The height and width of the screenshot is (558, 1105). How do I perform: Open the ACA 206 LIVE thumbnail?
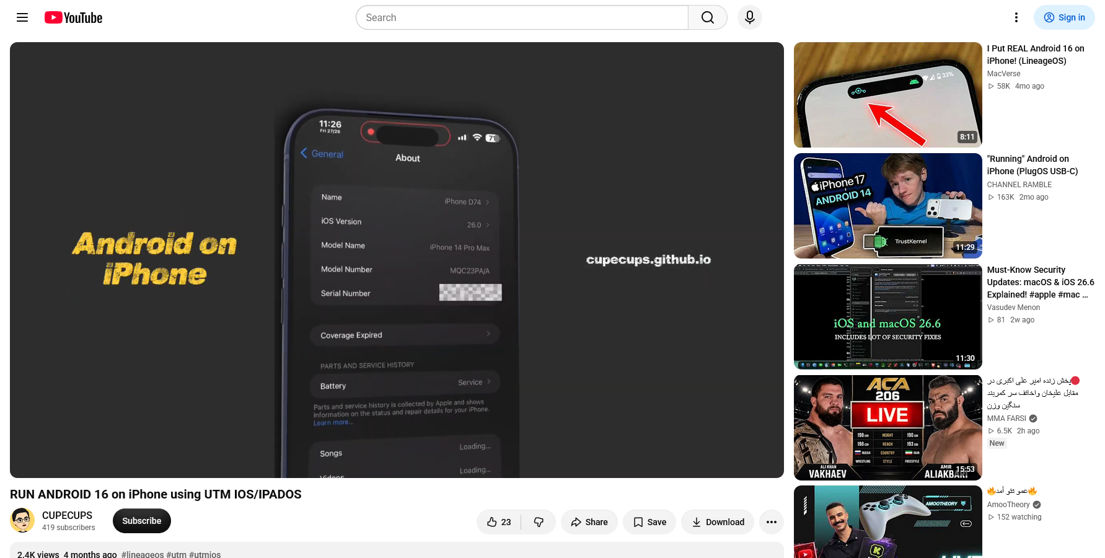point(888,428)
